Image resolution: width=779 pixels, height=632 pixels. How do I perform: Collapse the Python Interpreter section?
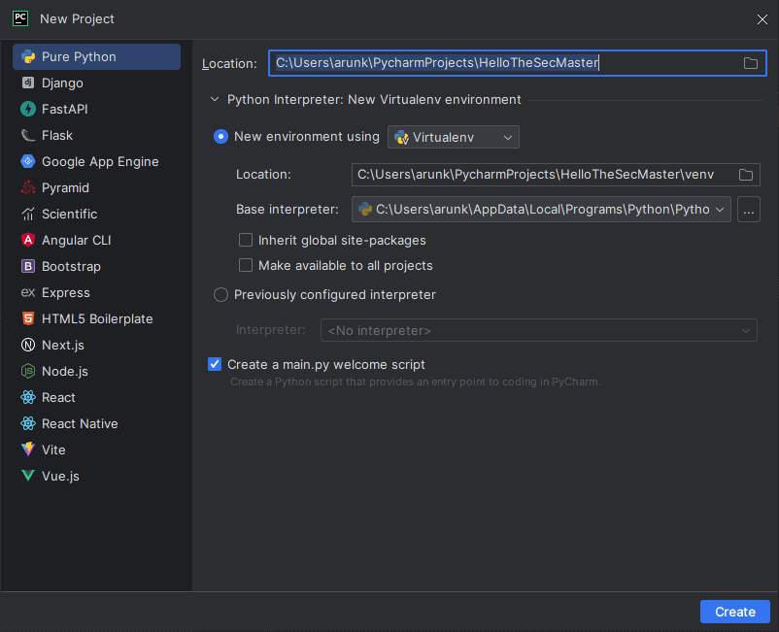[x=215, y=100]
